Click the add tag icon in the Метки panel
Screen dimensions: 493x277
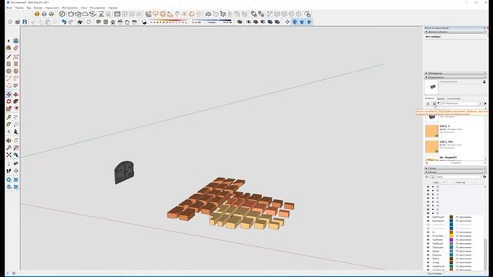[427, 177]
